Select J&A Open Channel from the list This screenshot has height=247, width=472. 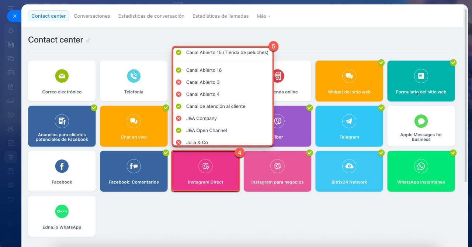(222, 130)
